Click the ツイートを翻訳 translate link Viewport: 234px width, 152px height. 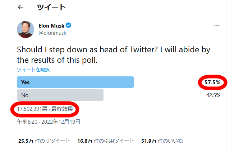click(x=33, y=70)
